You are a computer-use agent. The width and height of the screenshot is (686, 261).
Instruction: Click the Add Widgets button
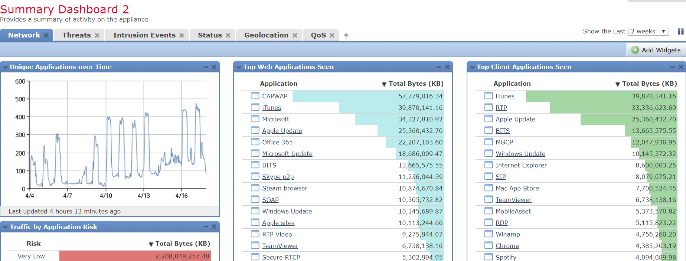[x=656, y=50]
